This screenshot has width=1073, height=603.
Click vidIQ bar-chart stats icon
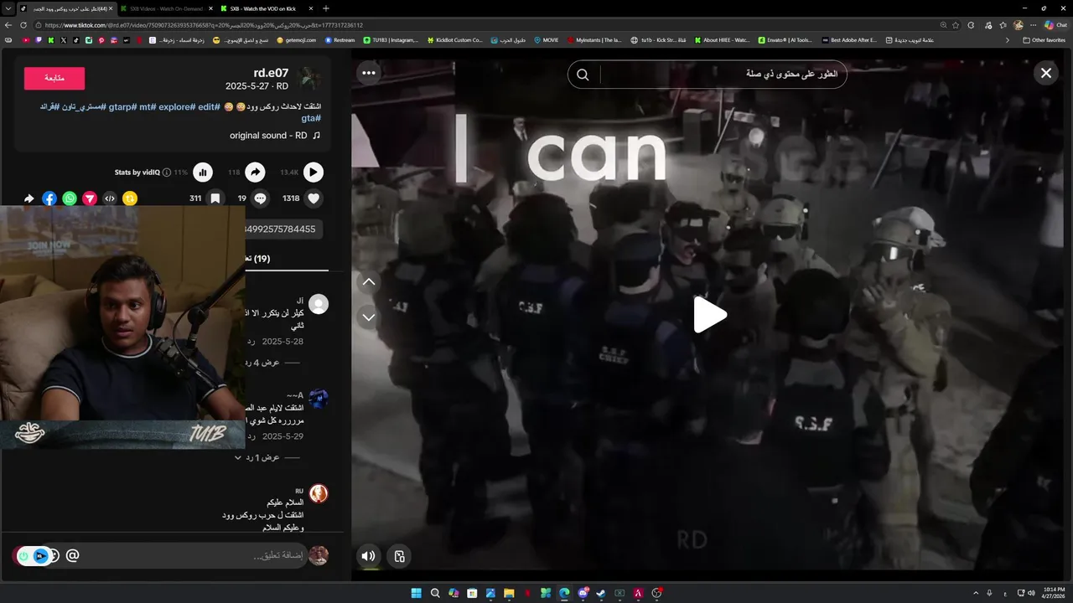[x=203, y=173]
